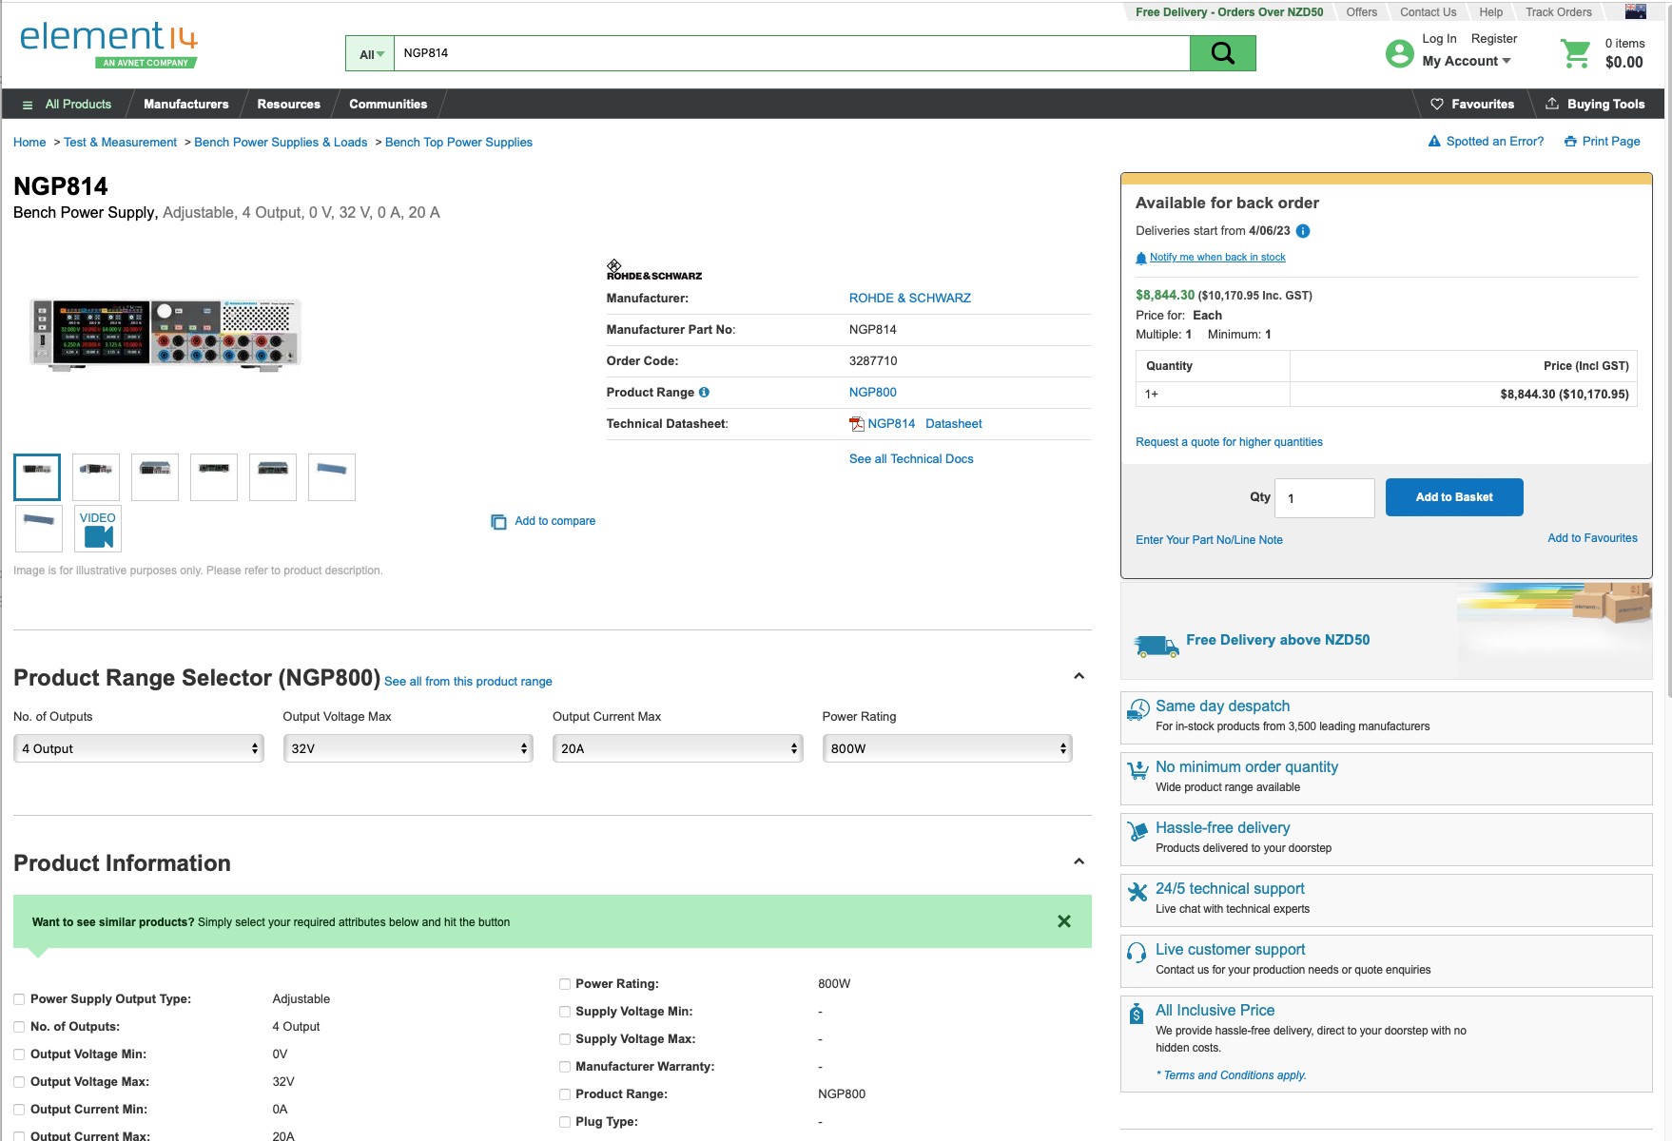Click the Live customer support headset icon

pyautogui.click(x=1137, y=953)
